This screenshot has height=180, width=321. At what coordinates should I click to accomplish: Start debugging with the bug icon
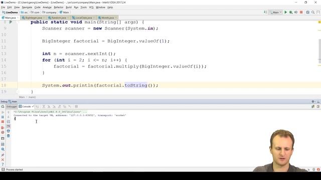(x=291, y=12)
